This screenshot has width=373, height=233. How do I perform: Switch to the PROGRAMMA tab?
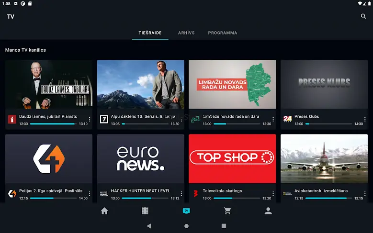(x=223, y=33)
